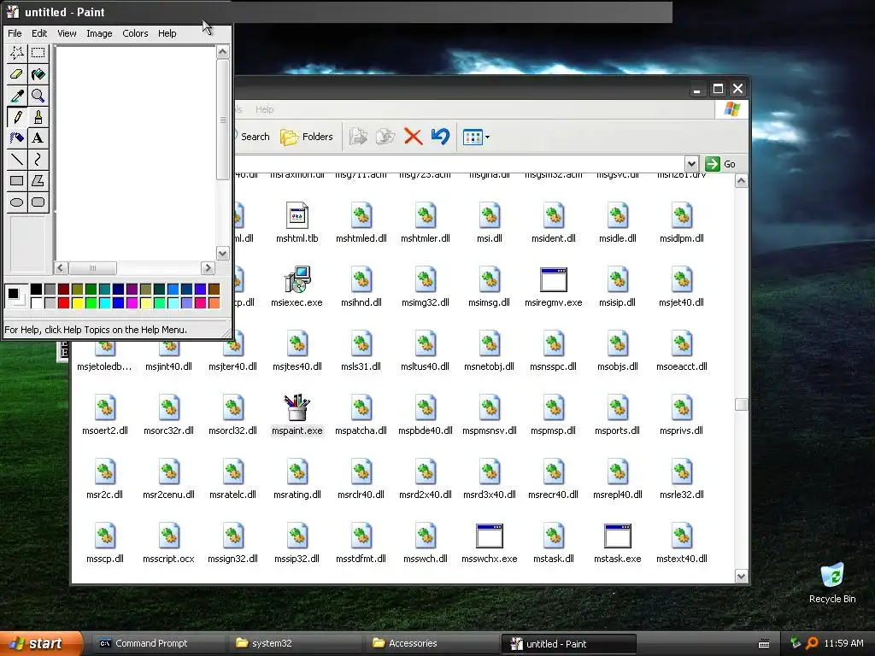This screenshot has height=656, width=875.
Task: Toggle the Folders pane button in Explorer
Action: pos(307,137)
